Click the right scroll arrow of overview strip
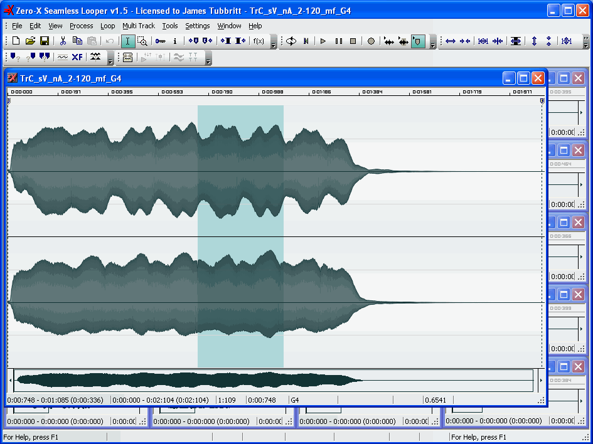This screenshot has height=444, width=593. coord(541,381)
